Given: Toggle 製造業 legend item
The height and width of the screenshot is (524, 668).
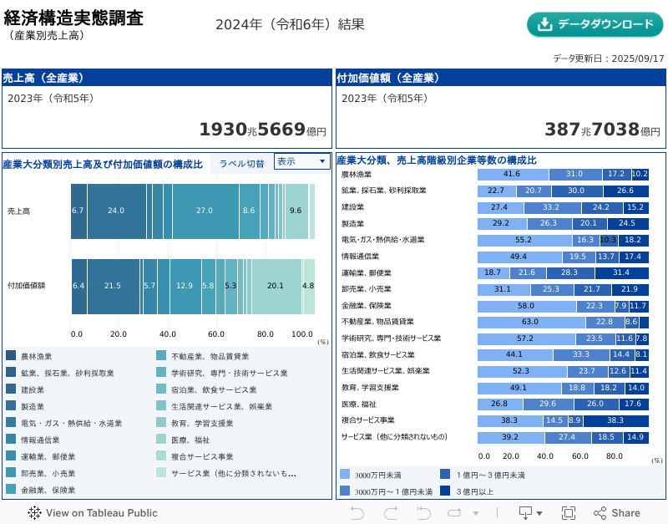Looking at the screenshot, I should point(33,406).
